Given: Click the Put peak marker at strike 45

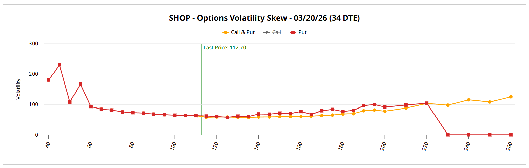Looking at the screenshot, I should coord(59,65).
